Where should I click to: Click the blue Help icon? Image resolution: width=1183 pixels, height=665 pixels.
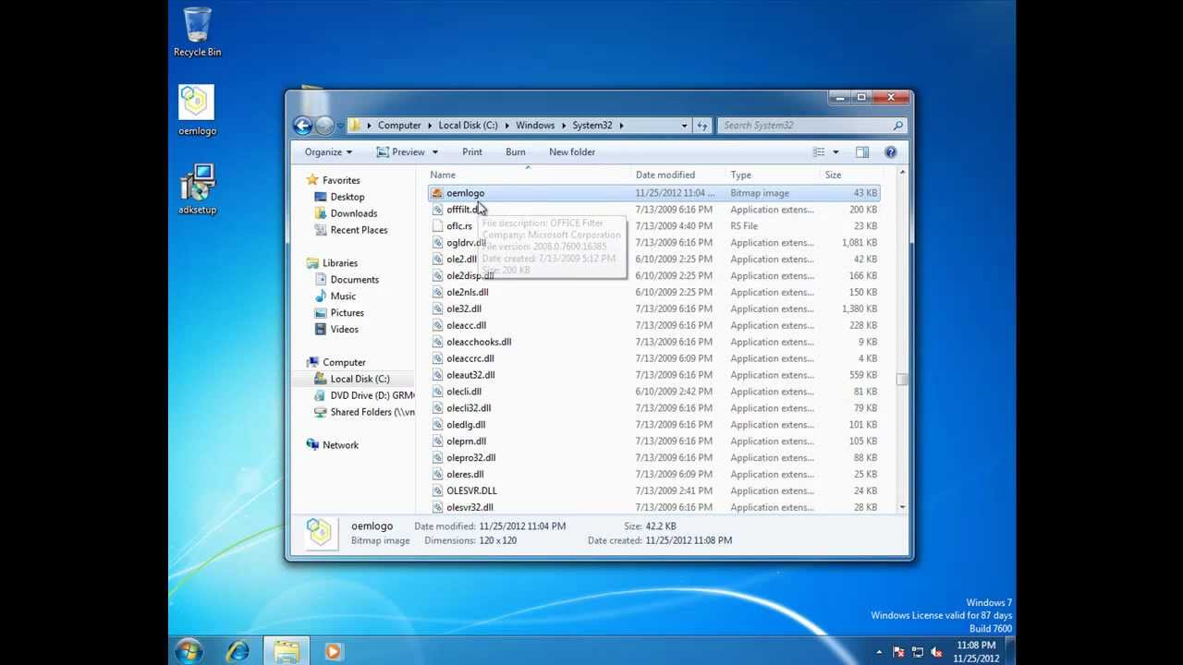coord(891,152)
